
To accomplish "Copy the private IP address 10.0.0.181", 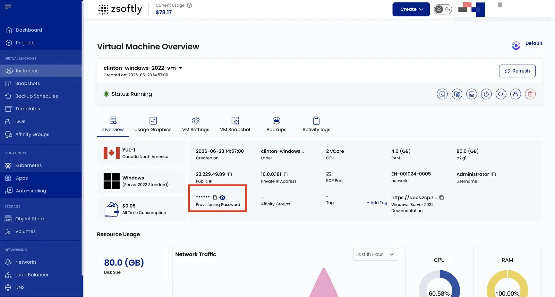I will (x=286, y=174).
